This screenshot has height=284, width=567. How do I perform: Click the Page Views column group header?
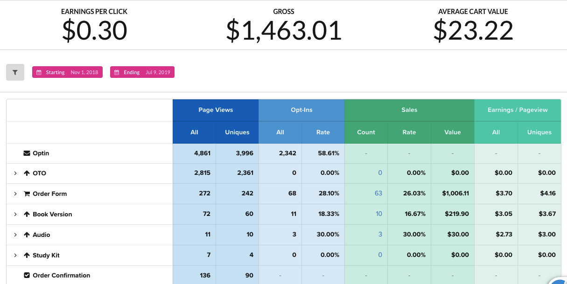point(216,110)
